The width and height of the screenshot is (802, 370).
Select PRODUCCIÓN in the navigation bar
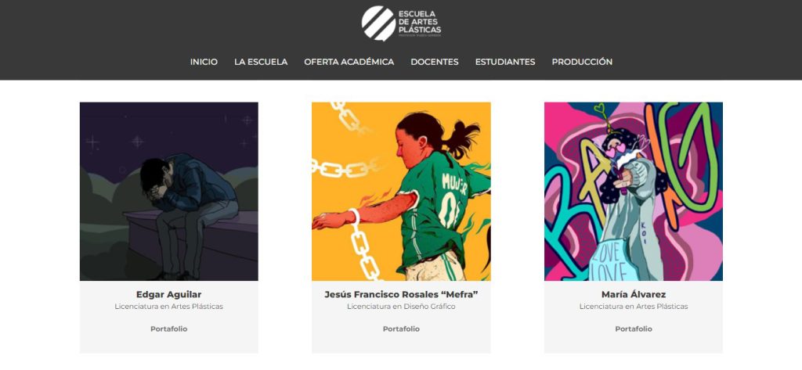point(582,62)
